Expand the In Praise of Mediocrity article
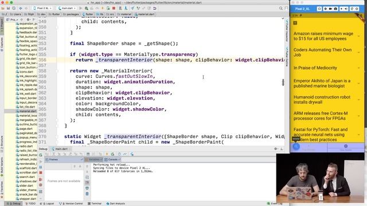The width and height of the screenshot is (367, 206). [358, 68]
